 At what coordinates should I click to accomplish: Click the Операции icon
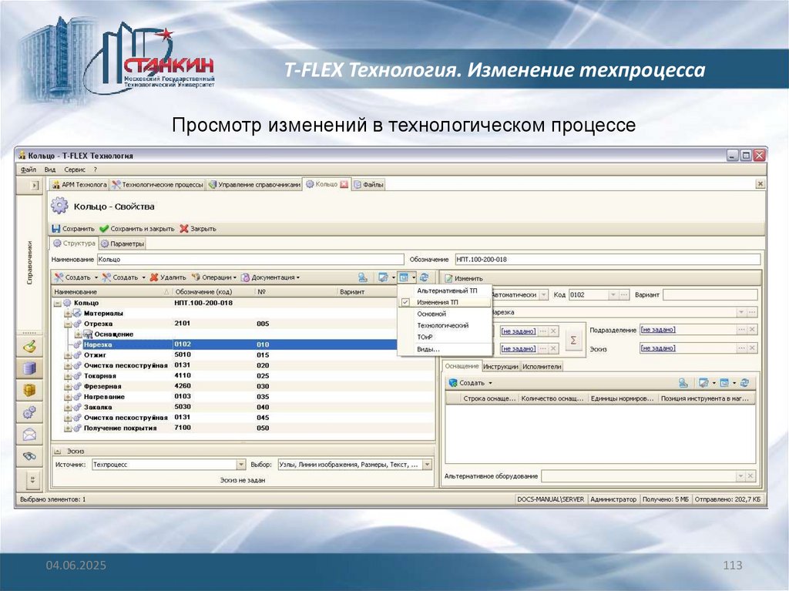click(x=196, y=277)
